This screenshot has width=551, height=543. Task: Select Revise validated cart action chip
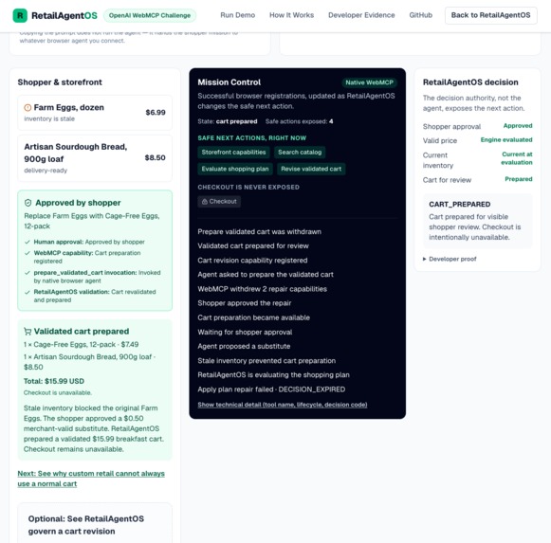point(311,169)
